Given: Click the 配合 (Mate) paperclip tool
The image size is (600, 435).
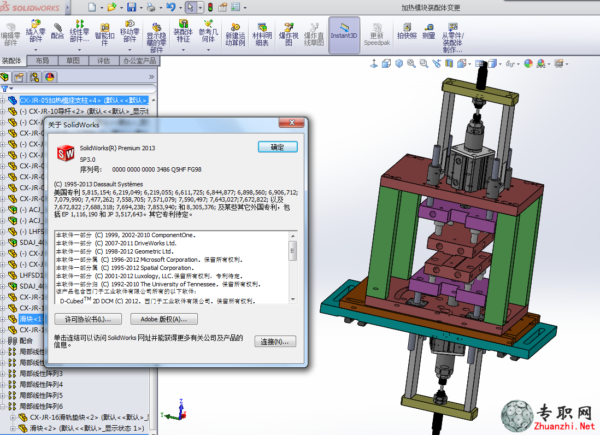Looking at the screenshot, I should (x=57, y=31).
